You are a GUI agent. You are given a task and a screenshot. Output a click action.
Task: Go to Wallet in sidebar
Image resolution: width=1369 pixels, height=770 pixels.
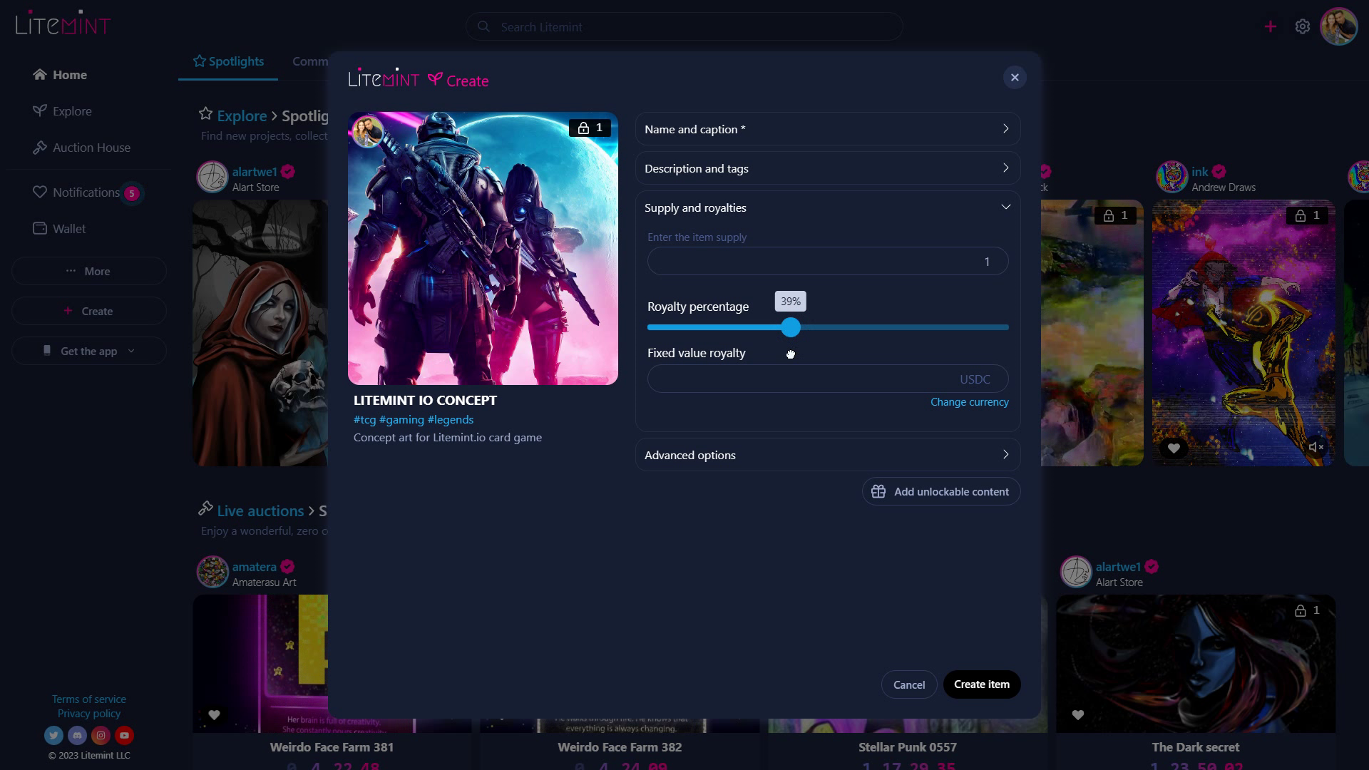click(x=69, y=229)
